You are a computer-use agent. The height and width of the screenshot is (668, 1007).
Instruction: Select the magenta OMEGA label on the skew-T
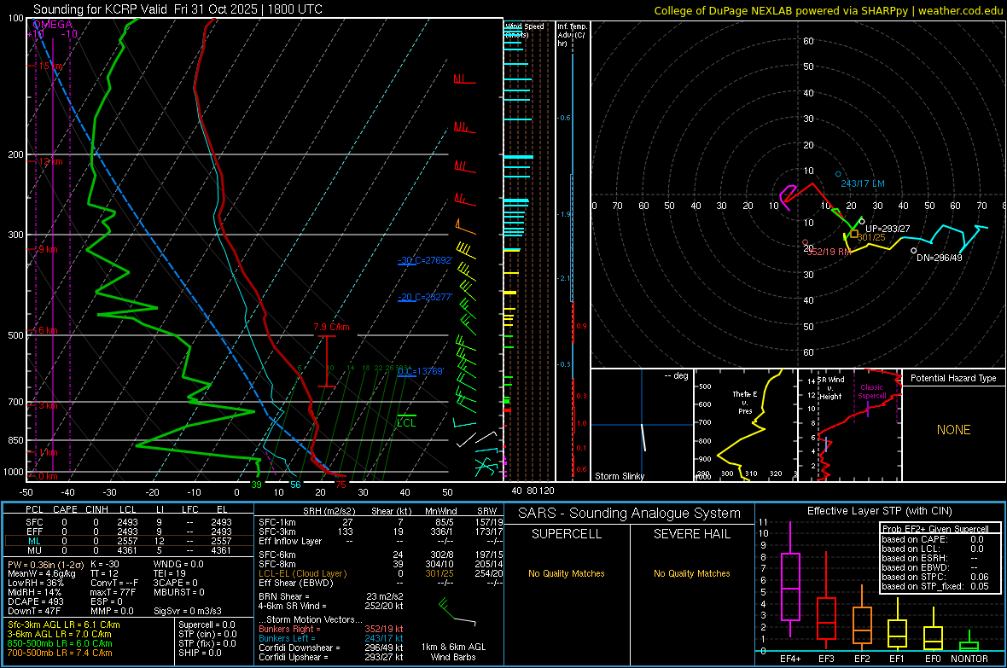click(53, 25)
